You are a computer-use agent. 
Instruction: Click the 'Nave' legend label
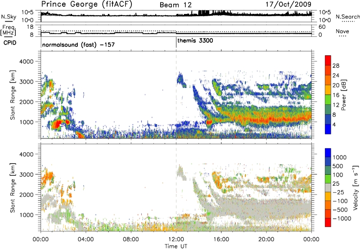pyautogui.click(x=342, y=31)
